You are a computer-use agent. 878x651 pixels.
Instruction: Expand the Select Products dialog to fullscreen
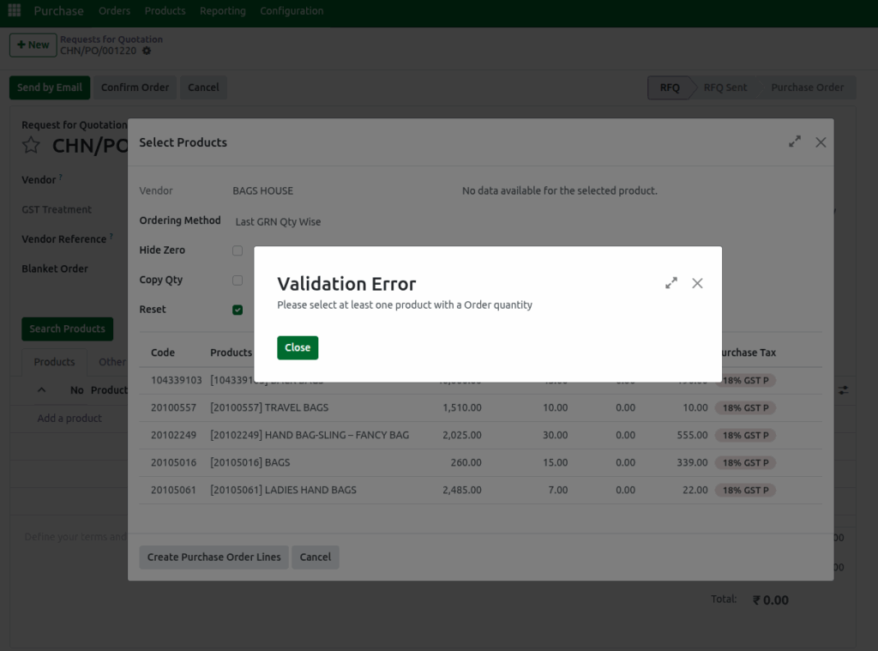[x=794, y=142]
